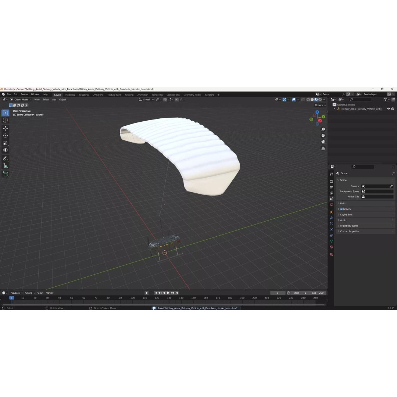Switch perspective/orthographic view grid icon

323,148
